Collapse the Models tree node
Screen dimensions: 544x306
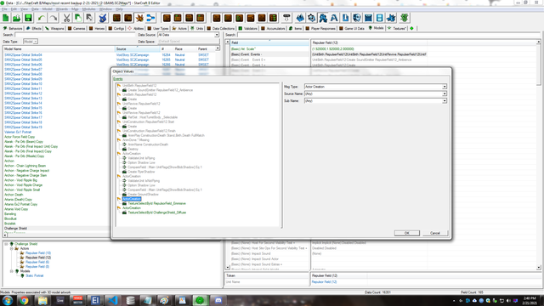11,271
